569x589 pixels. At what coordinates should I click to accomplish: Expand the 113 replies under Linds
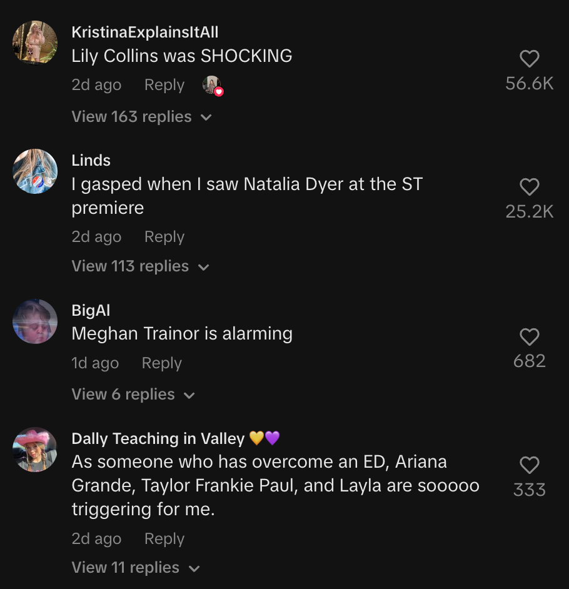pos(140,266)
